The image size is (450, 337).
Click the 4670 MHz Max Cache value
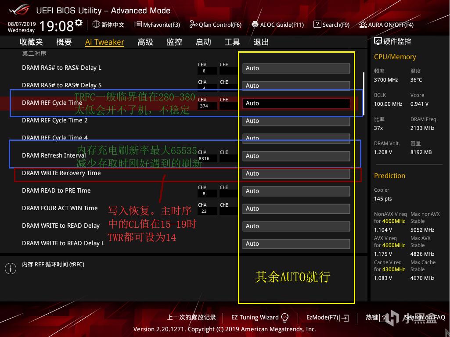pos(422,278)
